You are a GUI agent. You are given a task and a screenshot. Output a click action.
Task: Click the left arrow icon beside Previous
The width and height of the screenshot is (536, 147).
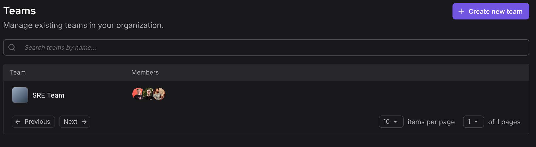(18, 122)
